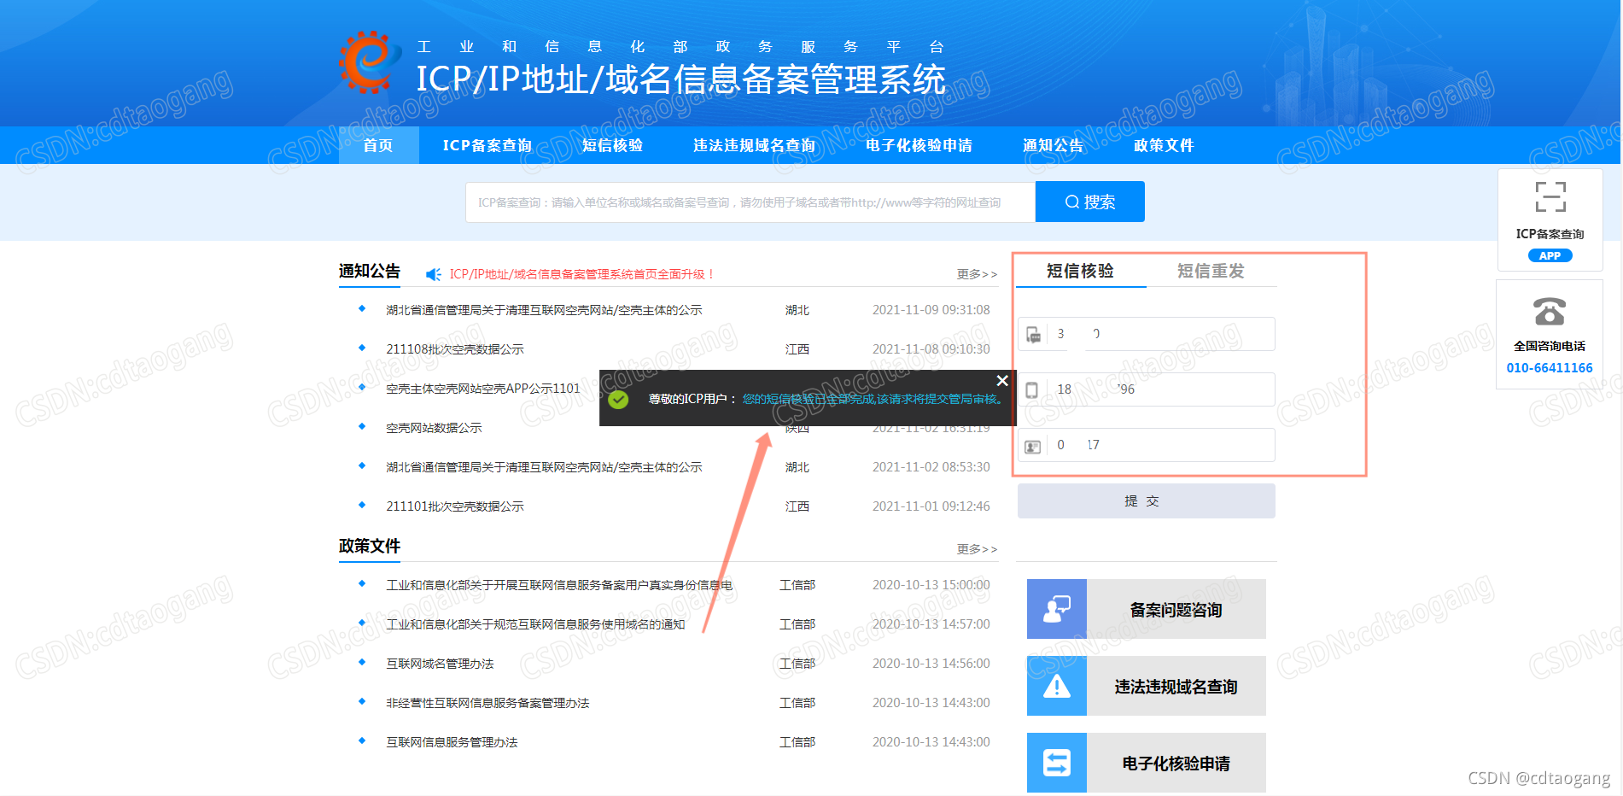Close the ICP success notification popup
1623x796 pixels.
[x=1002, y=380]
